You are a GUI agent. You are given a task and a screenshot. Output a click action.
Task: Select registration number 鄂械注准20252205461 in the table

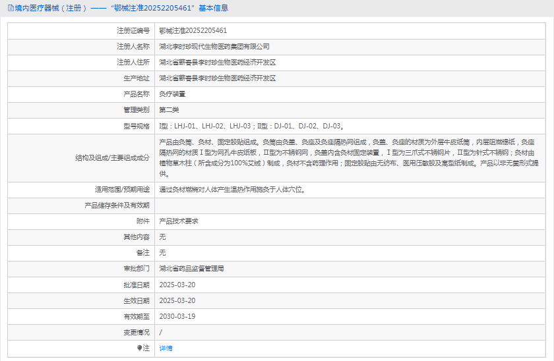click(193, 31)
